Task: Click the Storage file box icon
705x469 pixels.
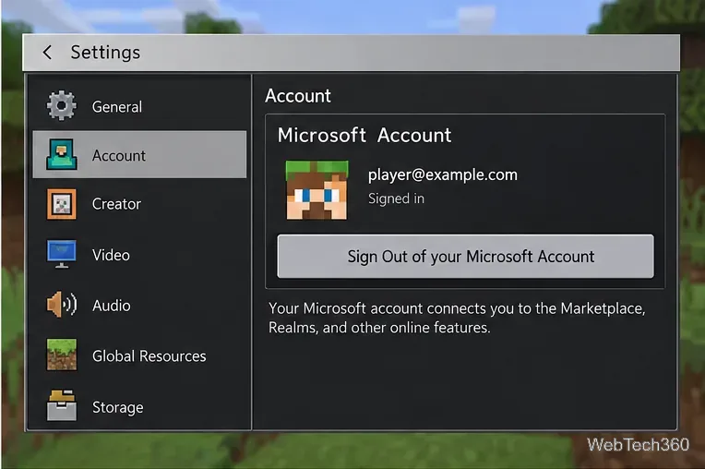Action: (62, 405)
